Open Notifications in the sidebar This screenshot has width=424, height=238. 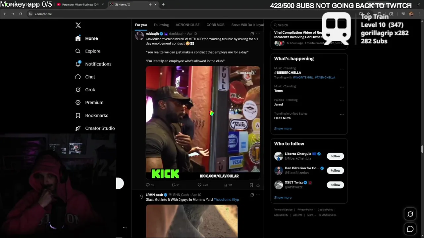[x=93, y=64]
